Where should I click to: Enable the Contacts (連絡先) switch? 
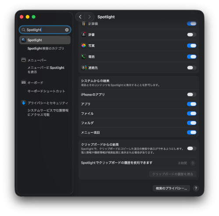click(192, 68)
